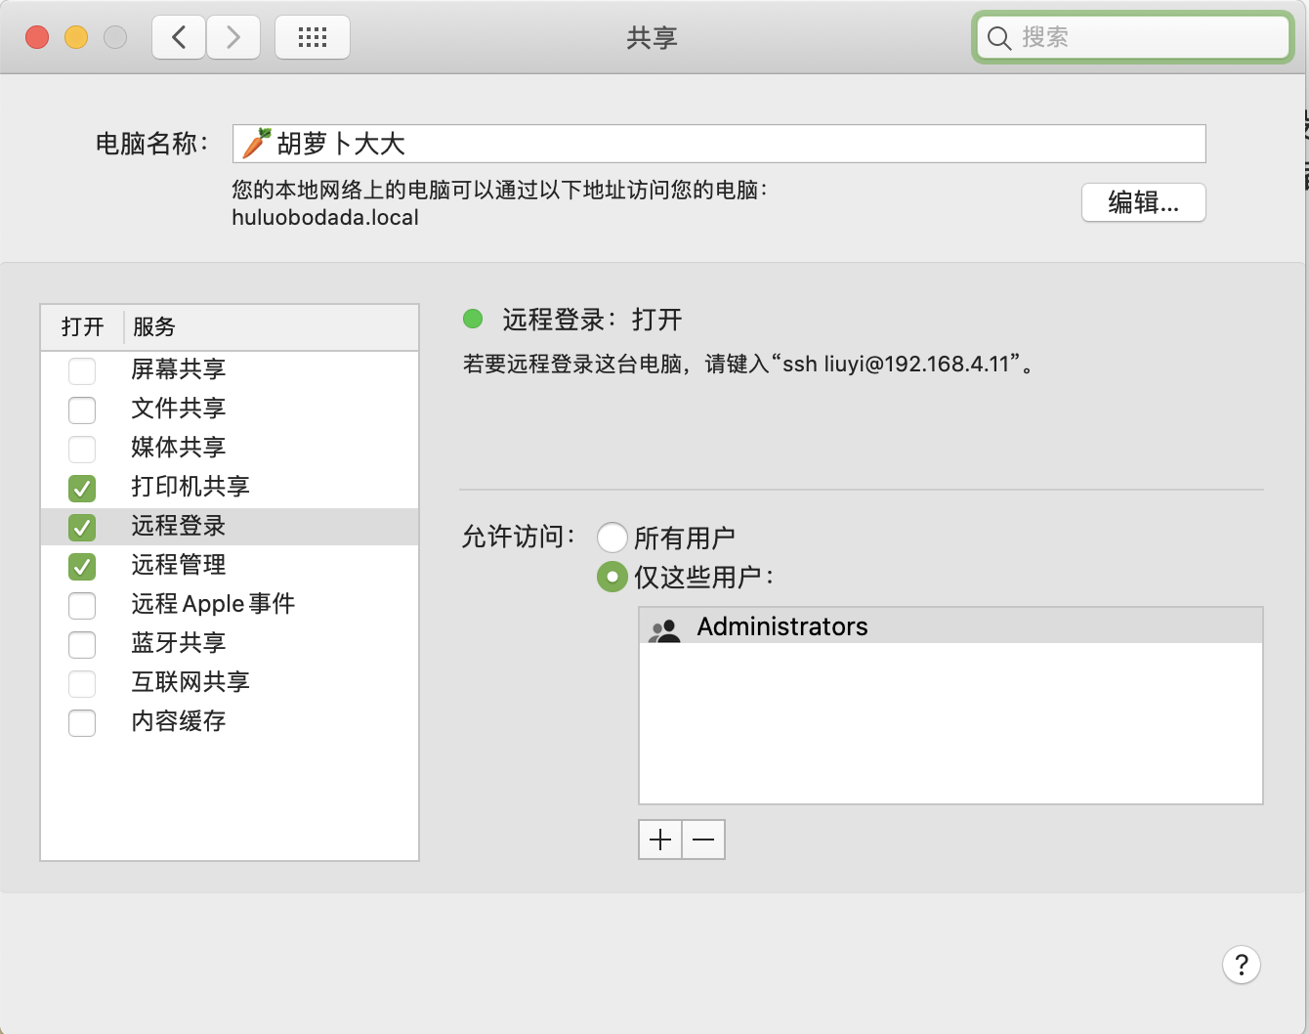Click the minus button below the user list
The image size is (1309, 1034).
point(703,839)
